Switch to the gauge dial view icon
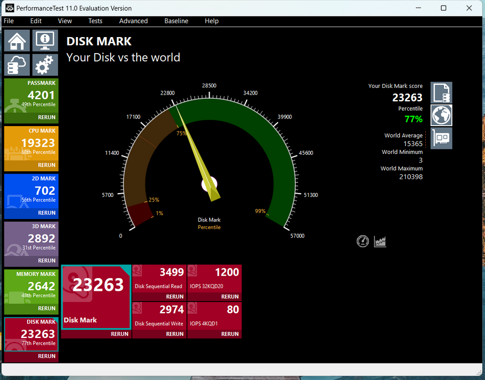The image size is (485, 380). 363,241
